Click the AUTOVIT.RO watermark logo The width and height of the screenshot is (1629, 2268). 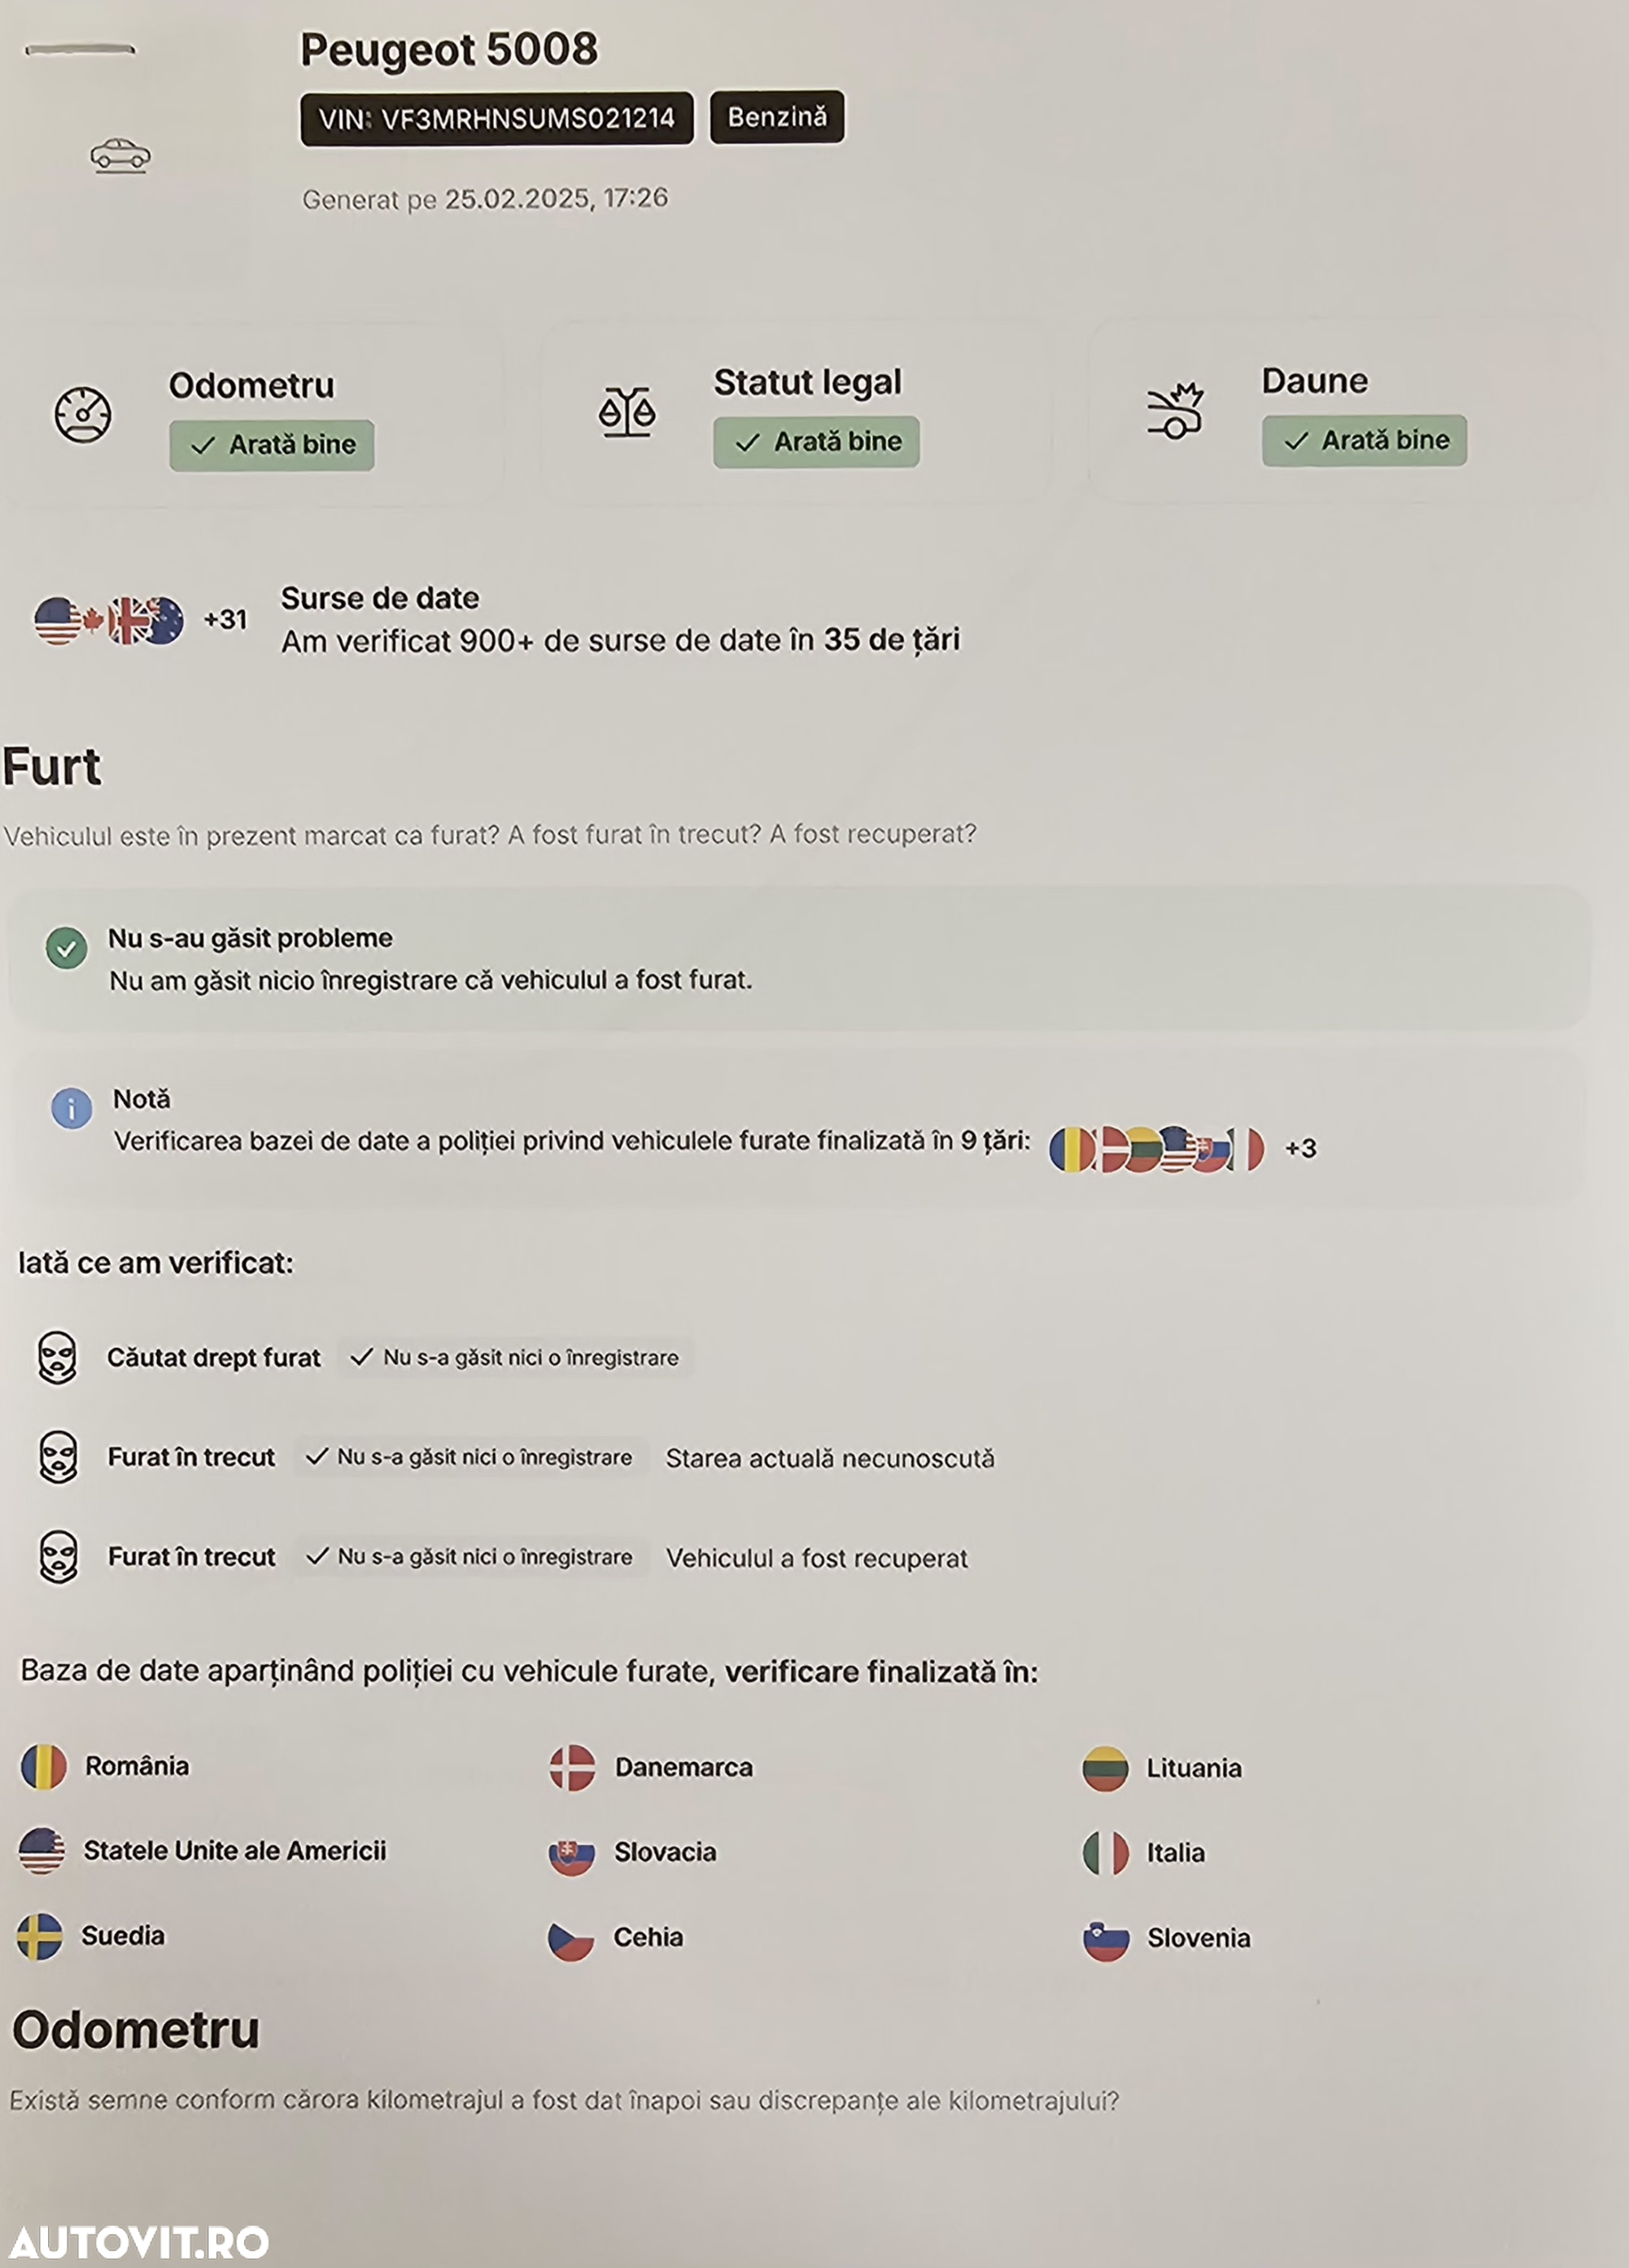tap(138, 2242)
